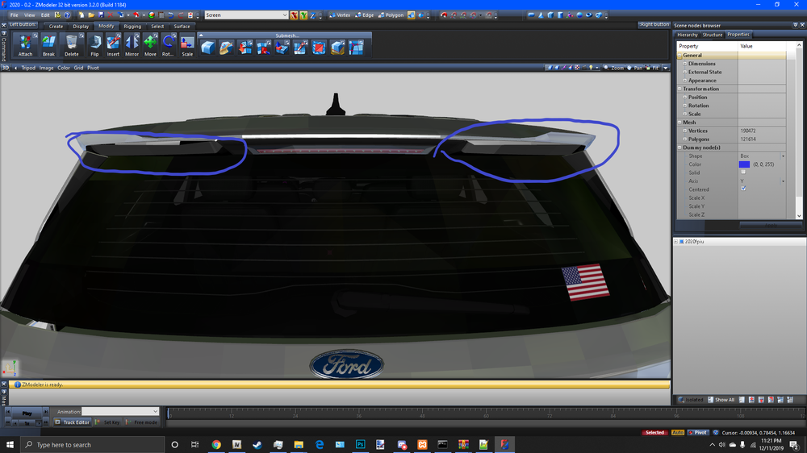807x453 pixels.
Task: Toggle the Y axis constraint
Action: coord(303,15)
